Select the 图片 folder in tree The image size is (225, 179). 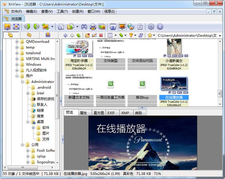coord(45,133)
